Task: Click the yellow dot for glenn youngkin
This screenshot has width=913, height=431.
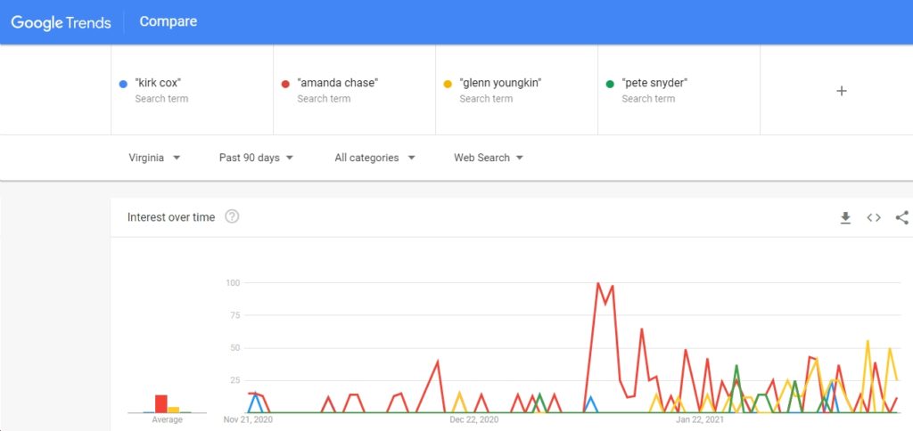Action: (x=448, y=84)
